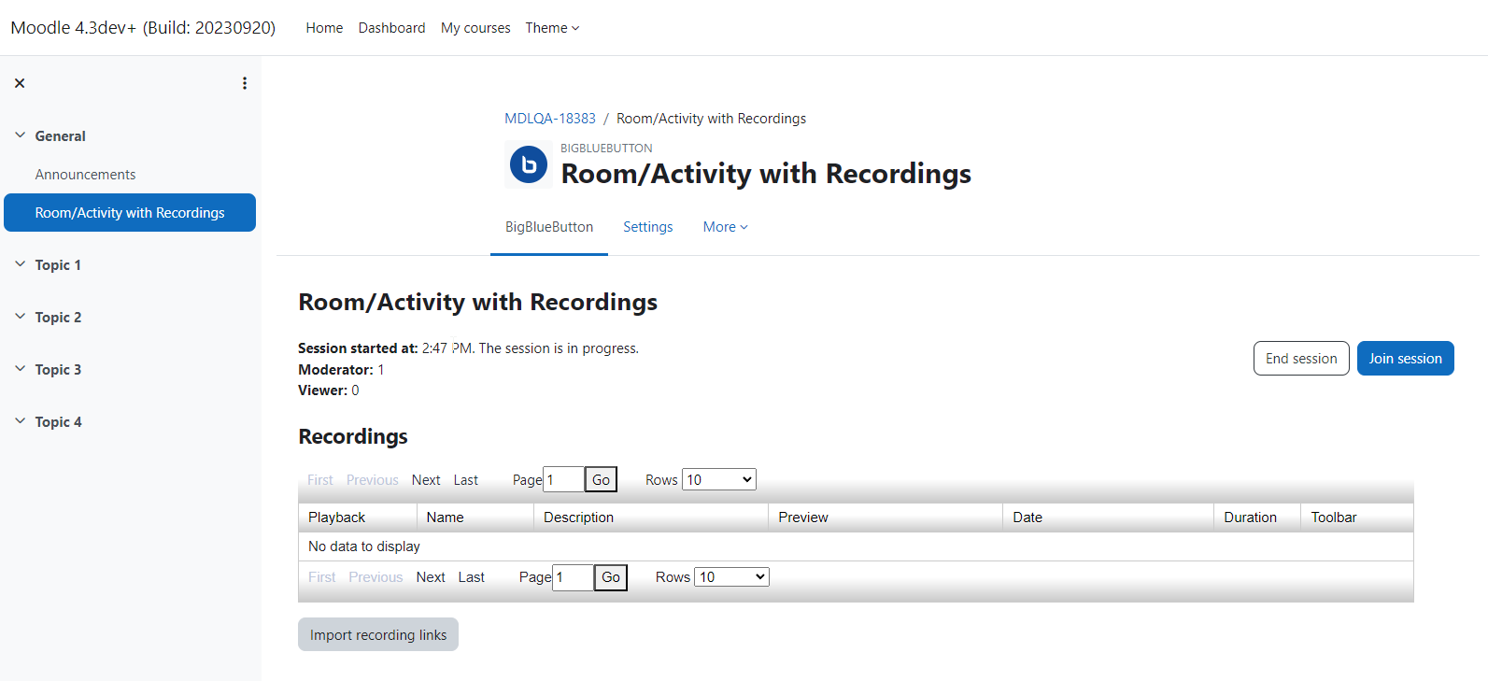Expand the Topic 1 chevron
1488x681 pixels.
point(20,264)
